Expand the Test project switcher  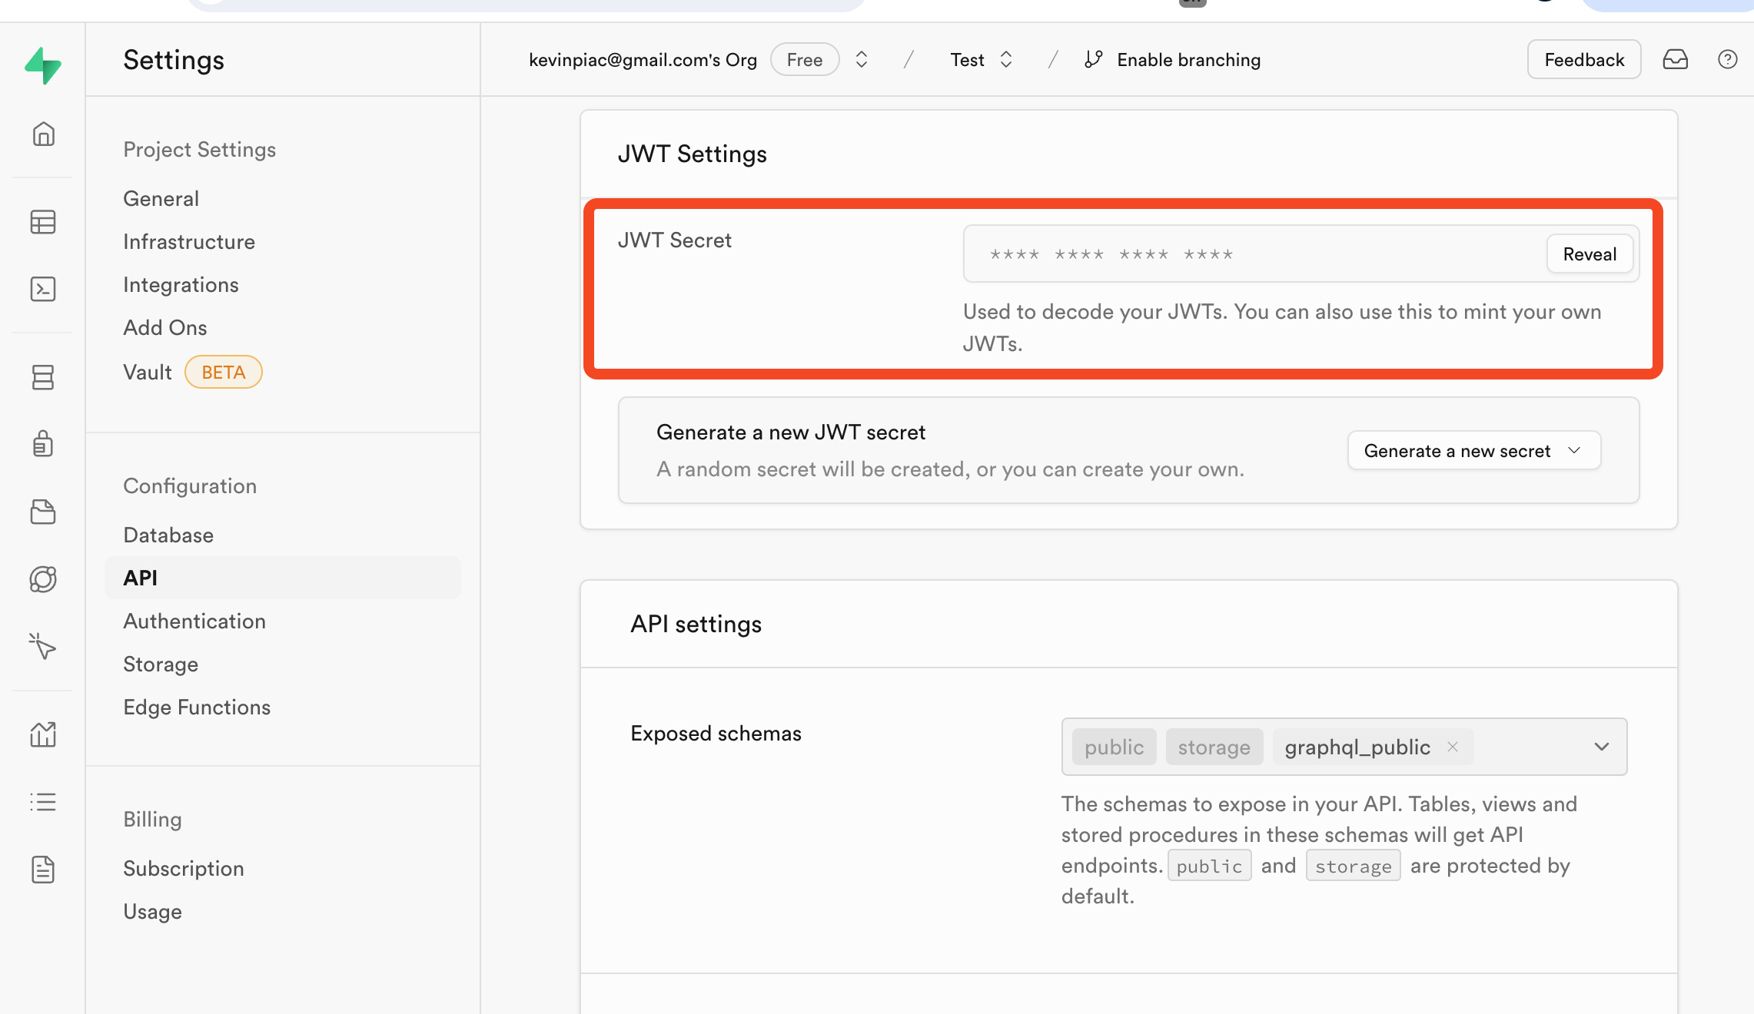1005,60
